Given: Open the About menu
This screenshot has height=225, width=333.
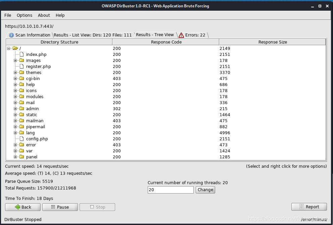Looking at the screenshot, I should point(44,15).
